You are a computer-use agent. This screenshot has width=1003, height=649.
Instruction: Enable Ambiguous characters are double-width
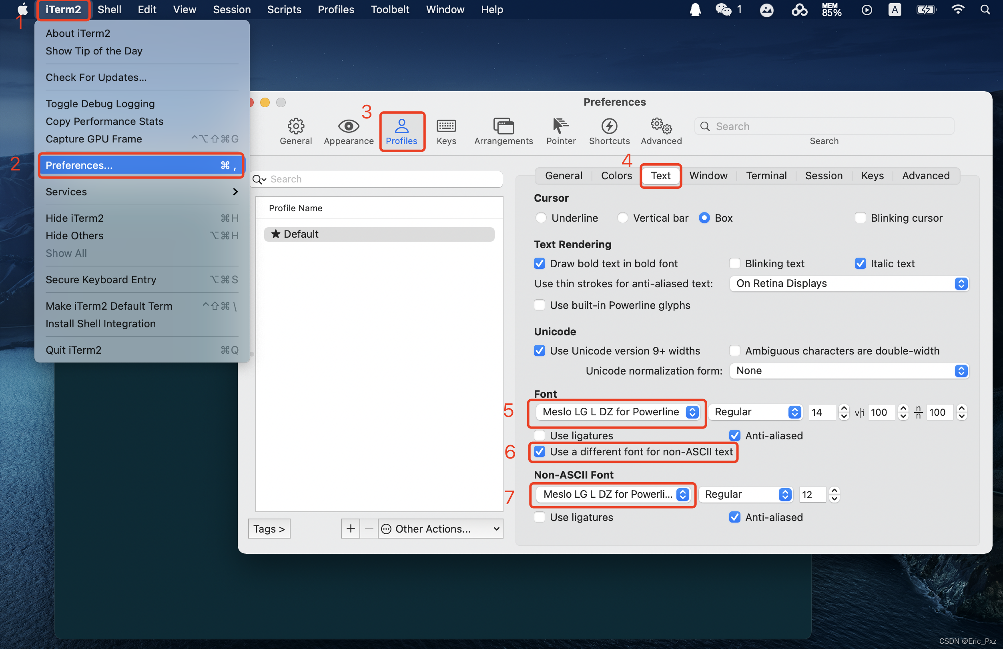(x=734, y=351)
